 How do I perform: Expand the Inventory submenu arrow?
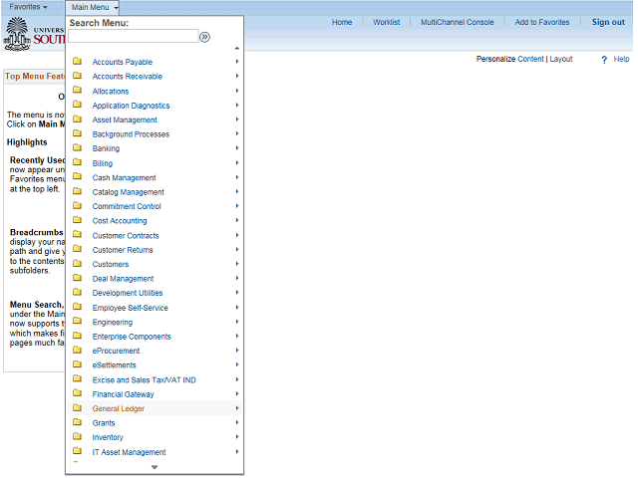[x=237, y=436]
